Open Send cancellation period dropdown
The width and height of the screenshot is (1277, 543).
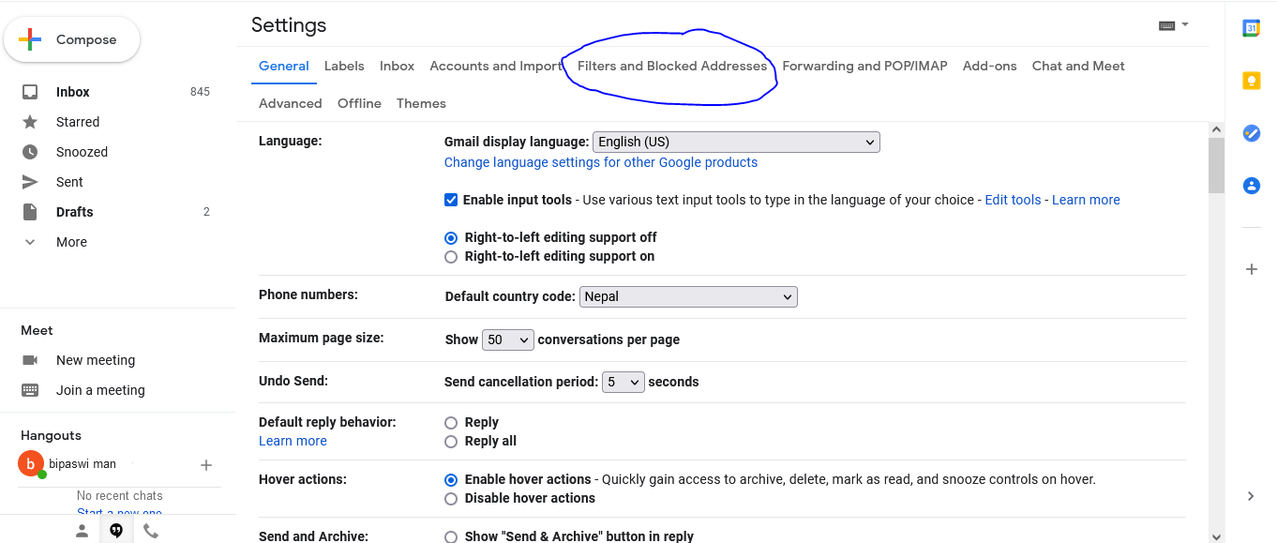(623, 382)
